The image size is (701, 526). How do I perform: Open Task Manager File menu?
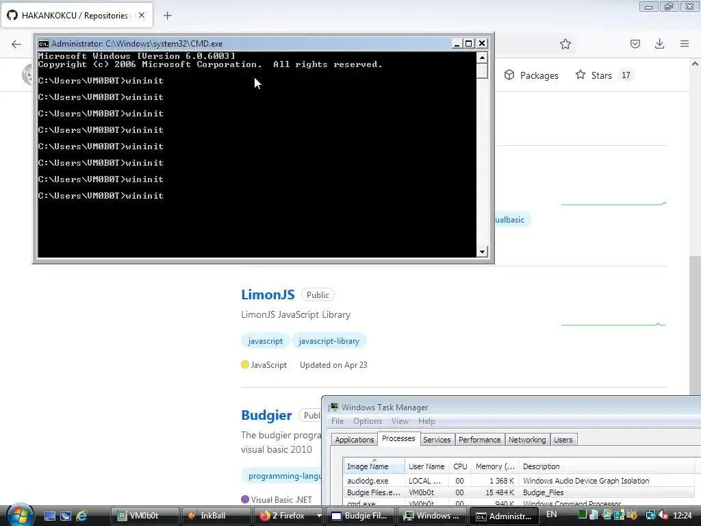point(337,421)
